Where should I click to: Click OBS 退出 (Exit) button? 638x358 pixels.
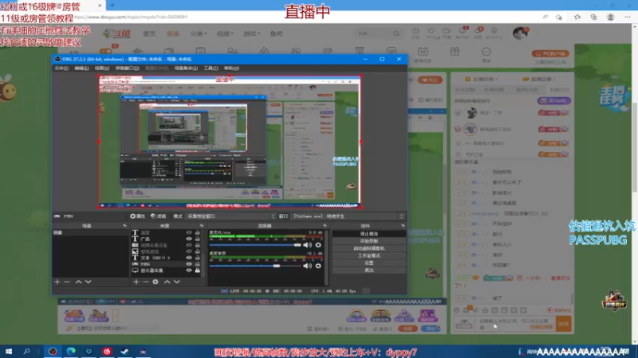[x=369, y=270]
